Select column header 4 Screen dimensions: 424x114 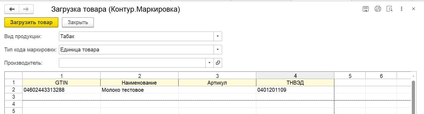[295, 76]
